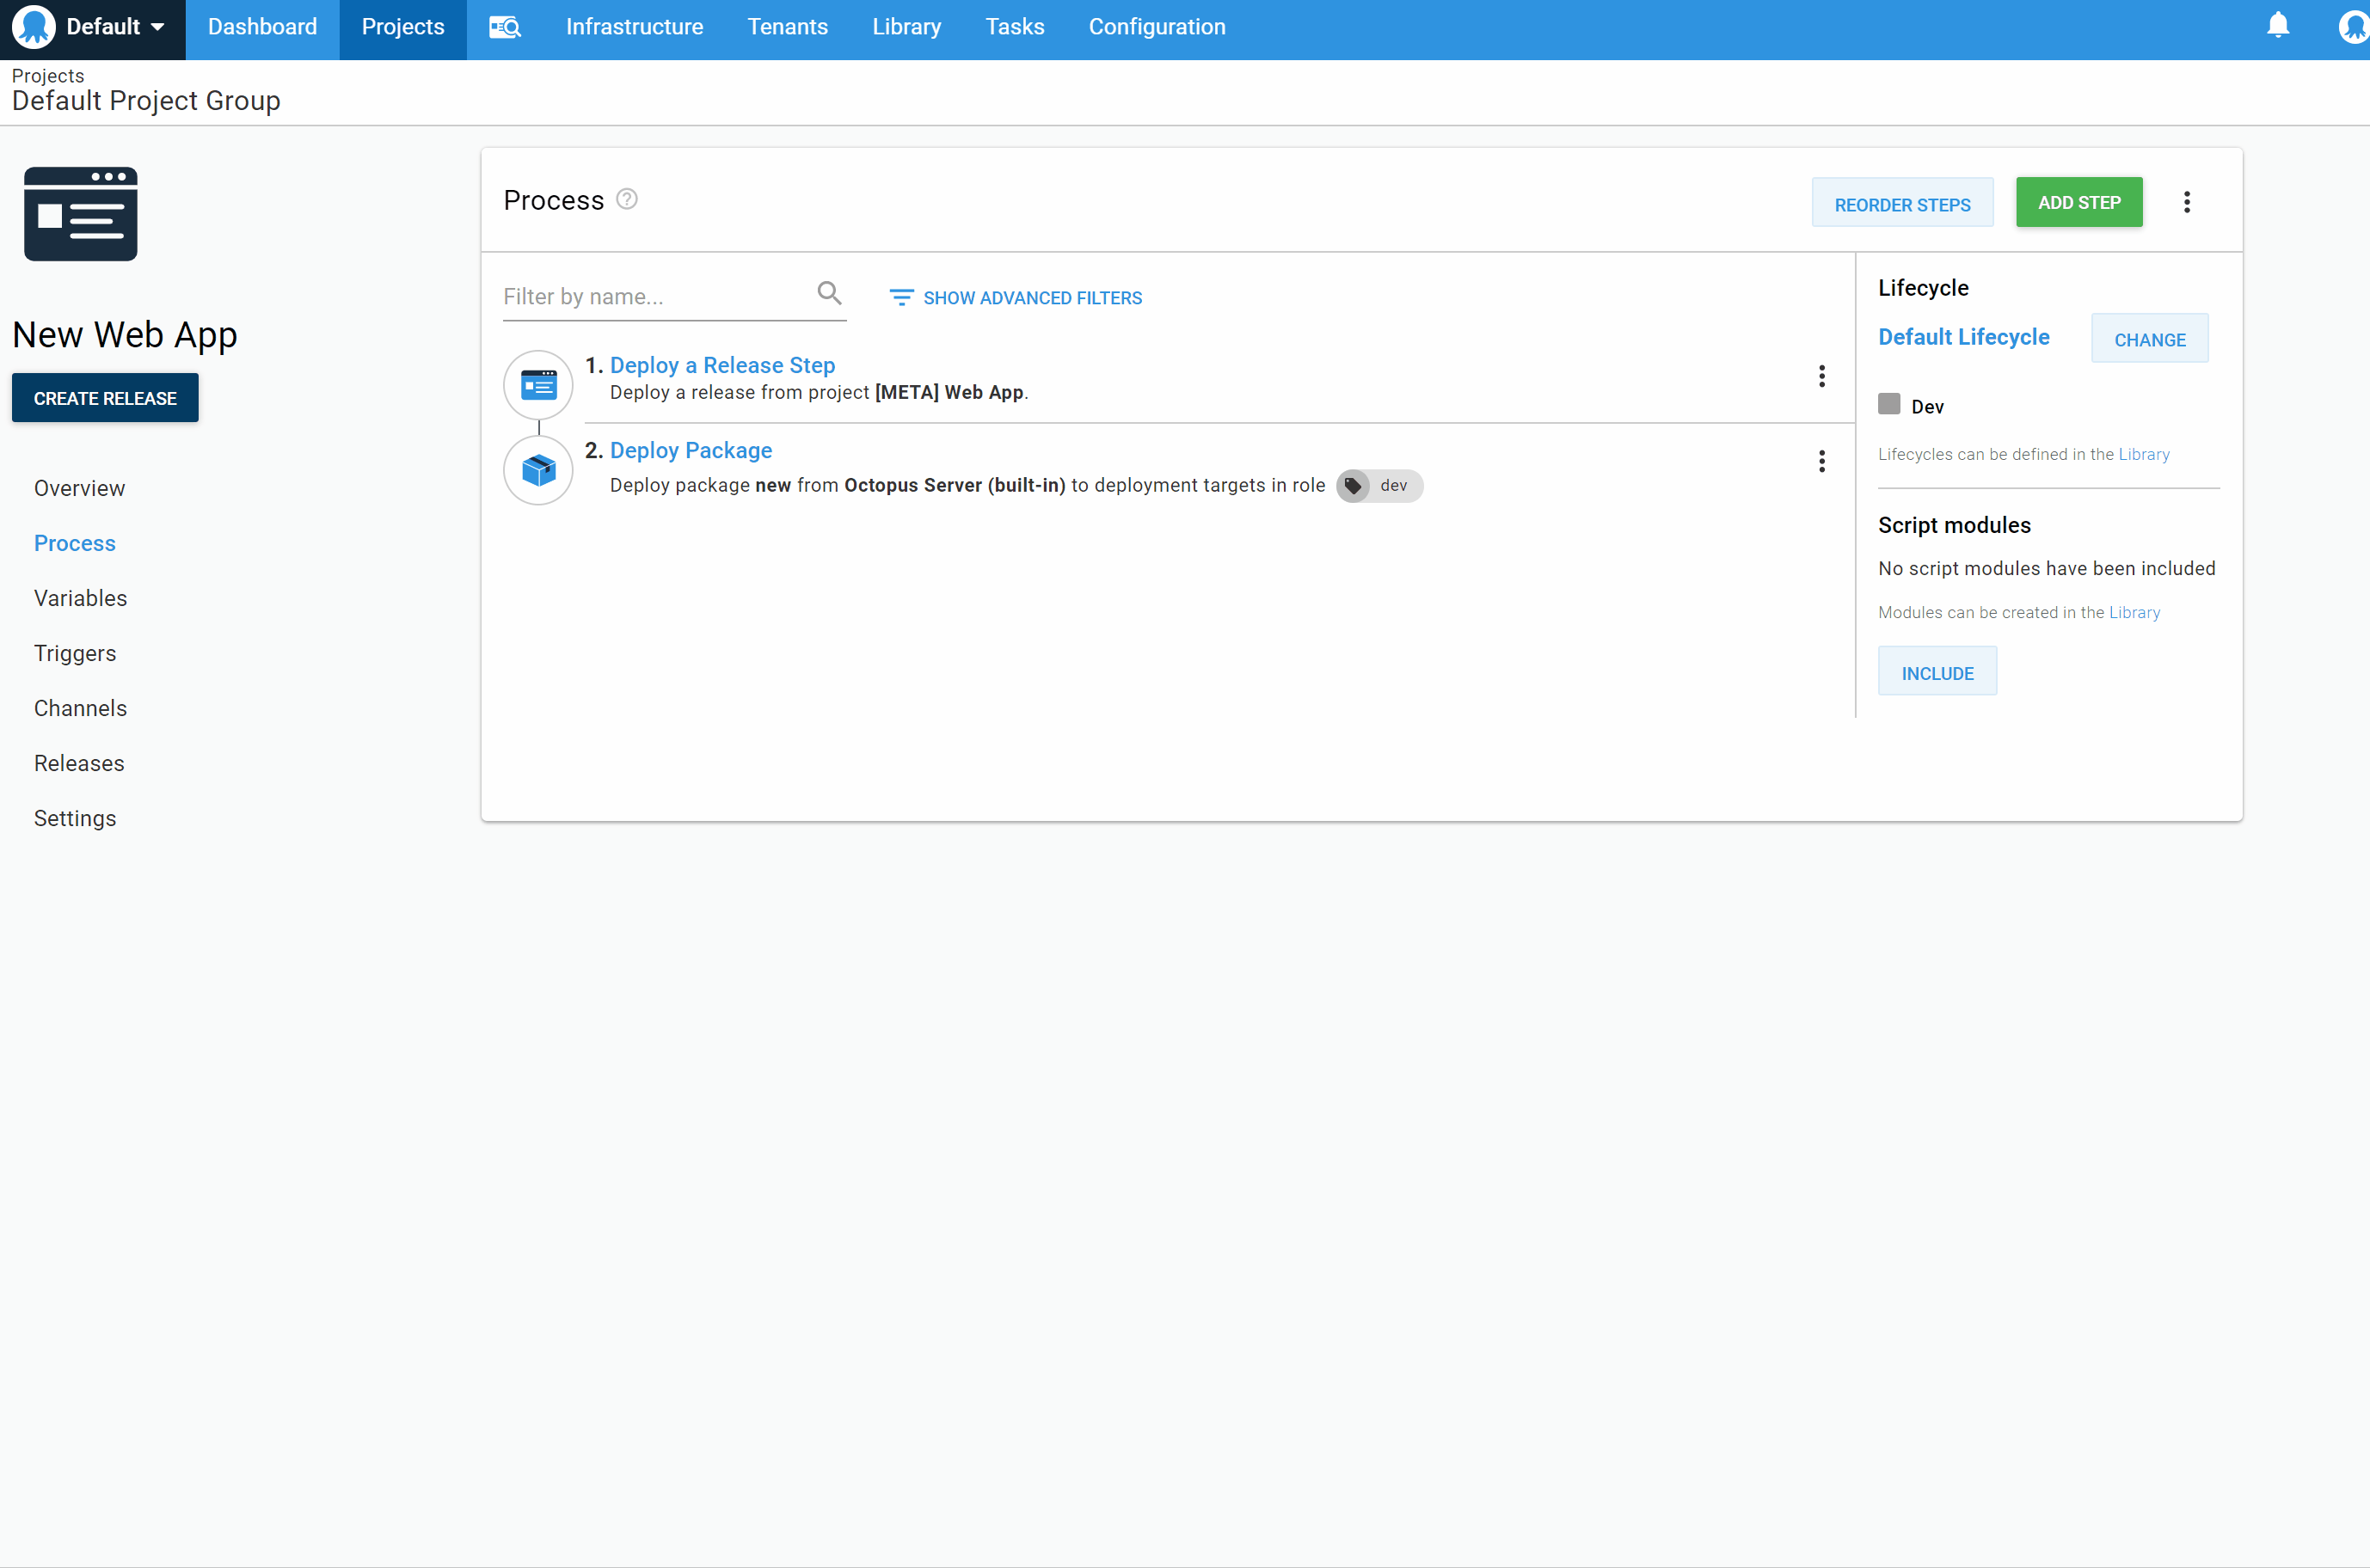This screenshot has height=1568, width=2370.
Task: Click the New Web App project logo
Action: coord(81,213)
